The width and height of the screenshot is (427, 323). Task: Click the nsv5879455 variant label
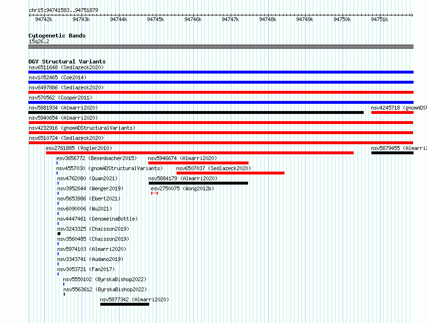tap(399, 148)
